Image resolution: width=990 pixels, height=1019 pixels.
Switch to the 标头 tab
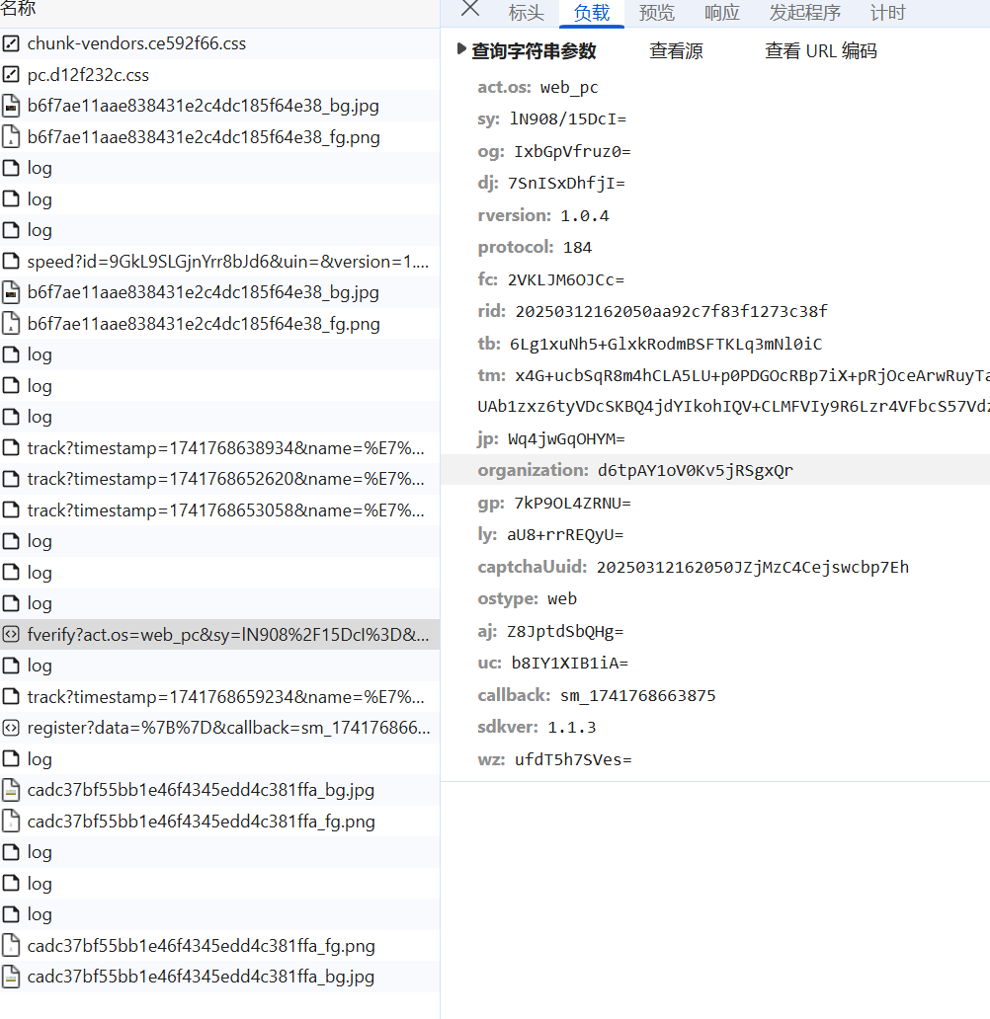526,13
